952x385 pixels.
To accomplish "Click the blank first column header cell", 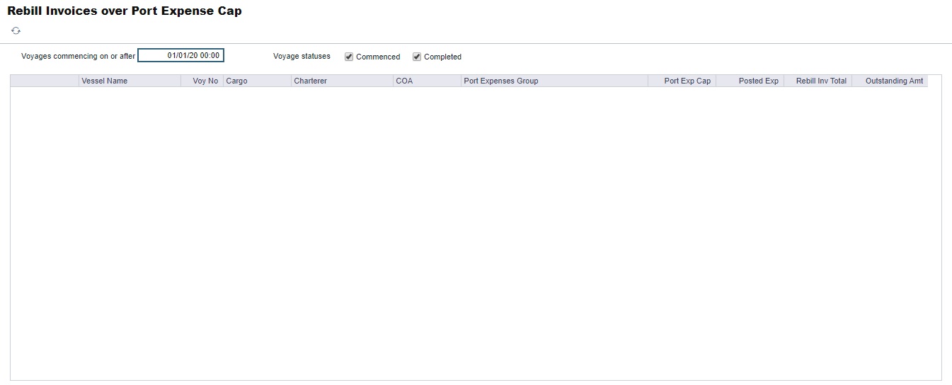I will [45, 81].
